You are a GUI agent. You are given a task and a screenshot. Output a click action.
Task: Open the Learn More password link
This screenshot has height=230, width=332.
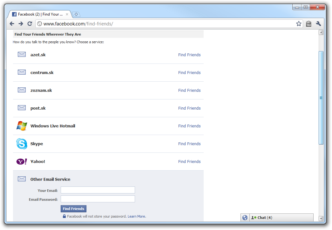pos(137,216)
